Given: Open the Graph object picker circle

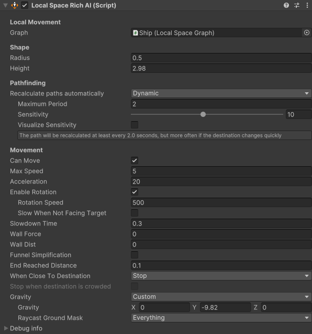Looking at the screenshot, I should coord(307,33).
